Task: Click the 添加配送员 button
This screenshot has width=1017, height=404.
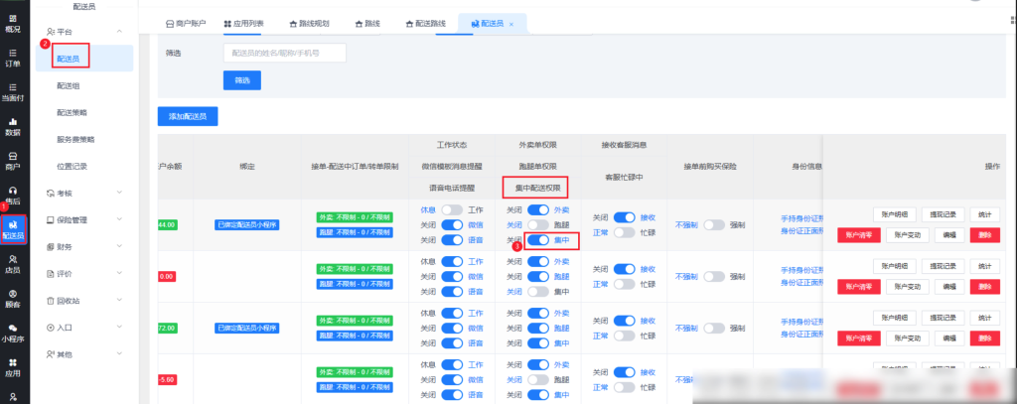Action: (187, 117)
